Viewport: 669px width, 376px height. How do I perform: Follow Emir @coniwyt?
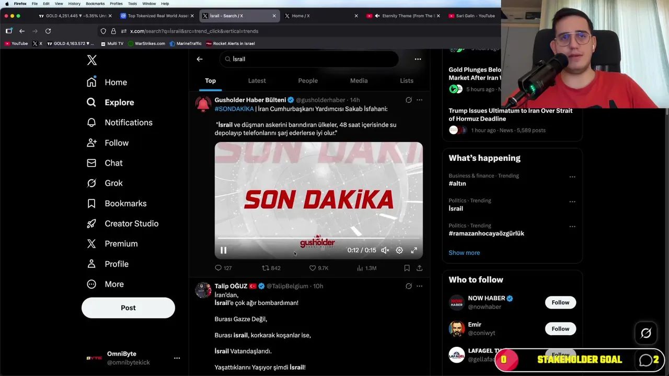(x=560, y=328)
